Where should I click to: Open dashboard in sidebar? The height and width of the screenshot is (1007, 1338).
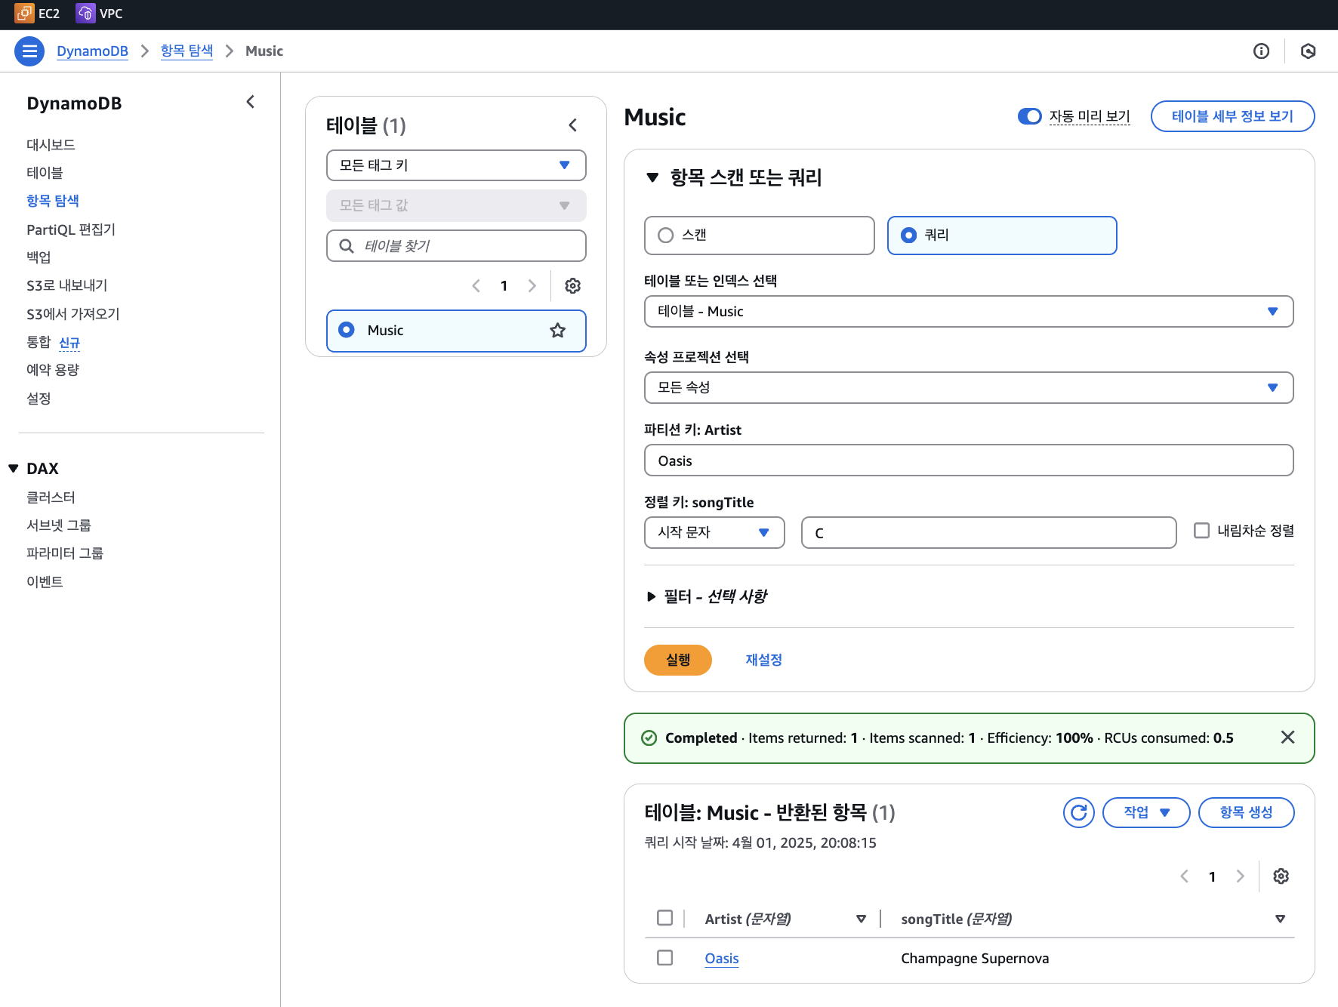[51, 145]
